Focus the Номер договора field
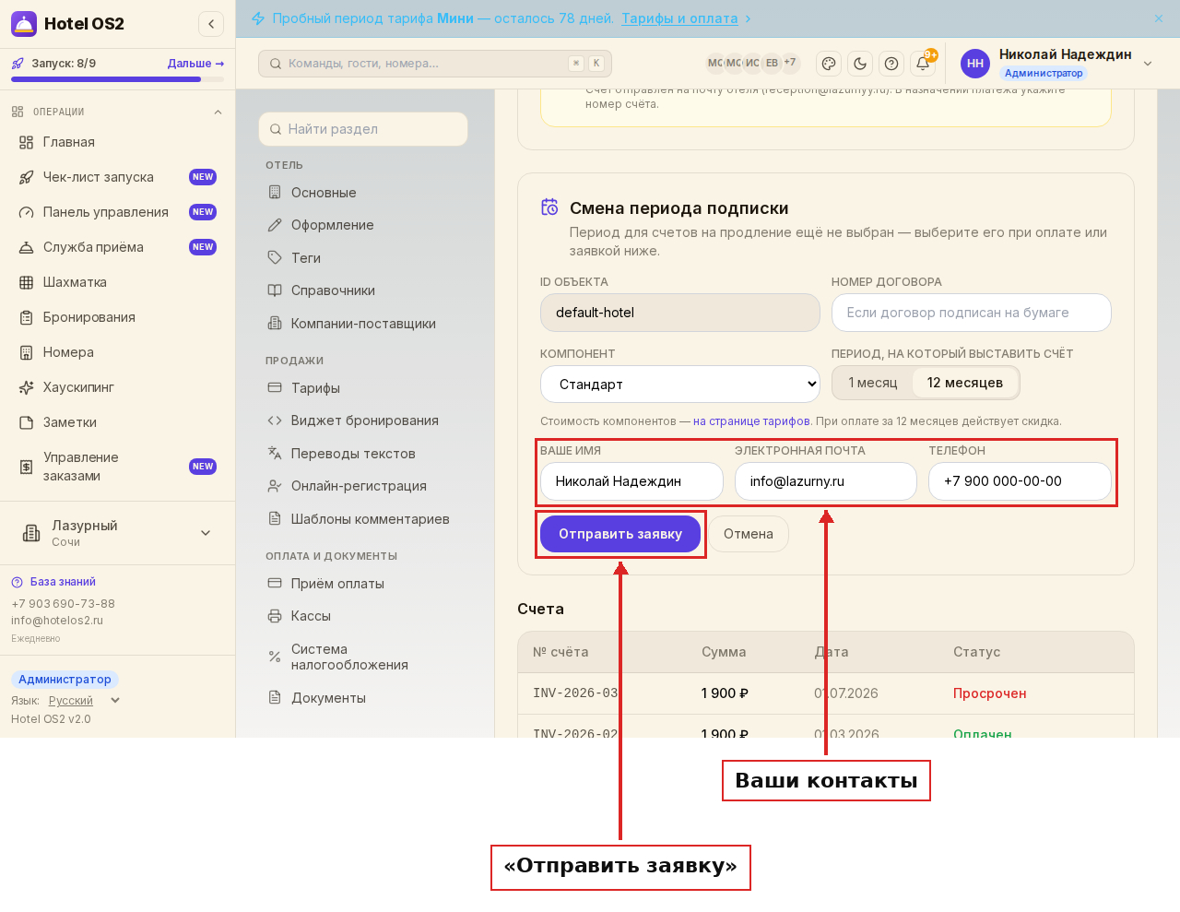The width and height of the screenshot is (1180, 912). [971, 313]
